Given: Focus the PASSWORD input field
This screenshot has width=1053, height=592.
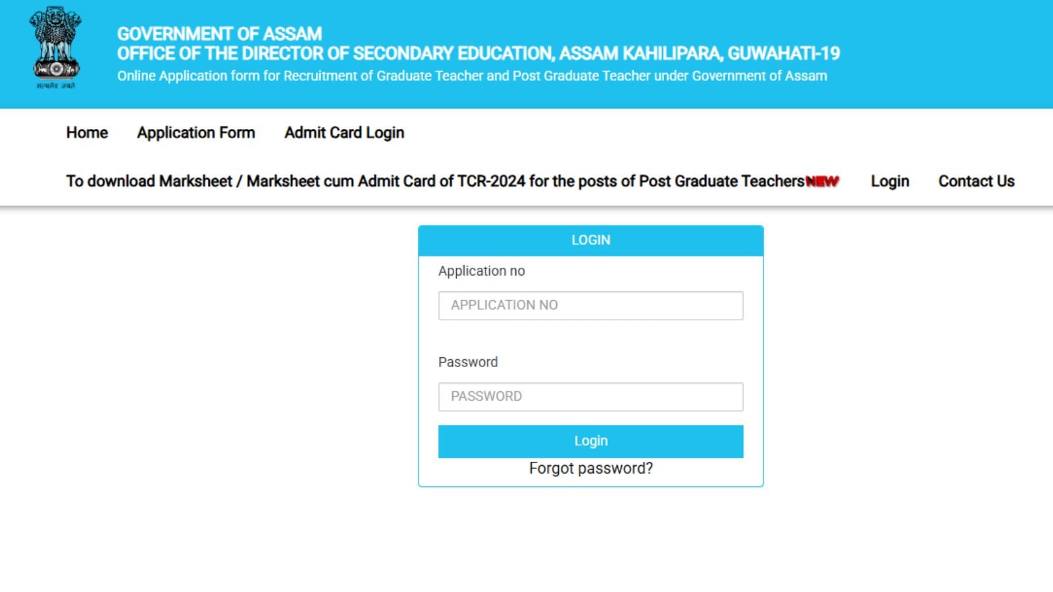Looking at the screenshot, I should pos(590,397).
